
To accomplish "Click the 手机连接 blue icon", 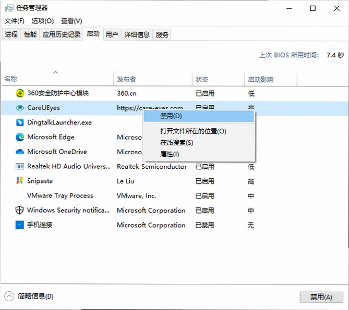I will coord(20,225).
